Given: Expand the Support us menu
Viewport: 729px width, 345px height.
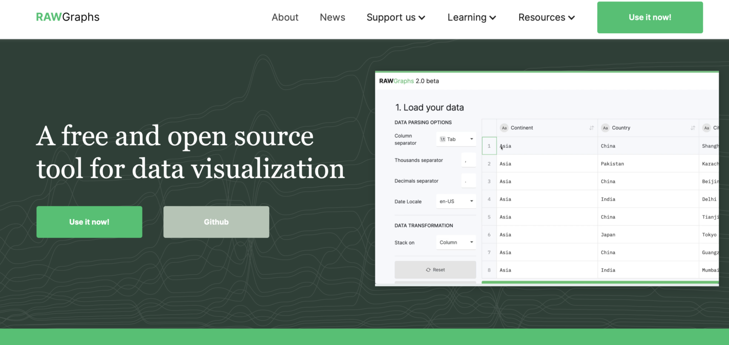Looking at the screenshot, I should [x=396, y=18].
